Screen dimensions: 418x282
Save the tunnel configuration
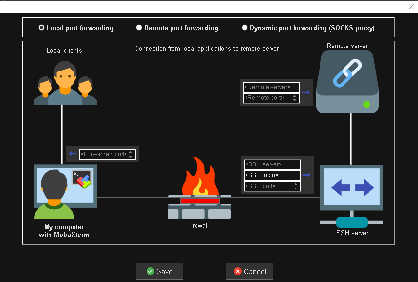pyautogui.click(x=159, y=271)
